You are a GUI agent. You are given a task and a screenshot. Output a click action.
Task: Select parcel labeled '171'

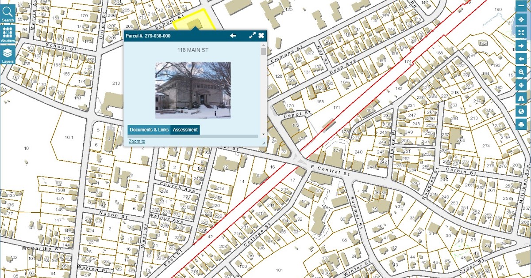(x=336, y=108)
